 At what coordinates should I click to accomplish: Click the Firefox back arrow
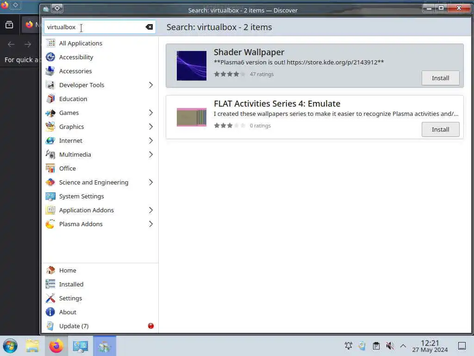11,44
